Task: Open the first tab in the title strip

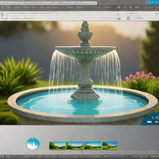Action: pyautogui.click(x=11, y=3)
